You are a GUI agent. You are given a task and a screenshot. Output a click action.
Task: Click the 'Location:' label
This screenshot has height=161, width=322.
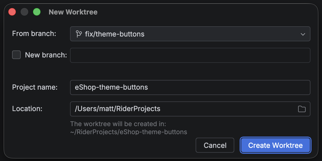pyautogui.click(x=27, y=109)
